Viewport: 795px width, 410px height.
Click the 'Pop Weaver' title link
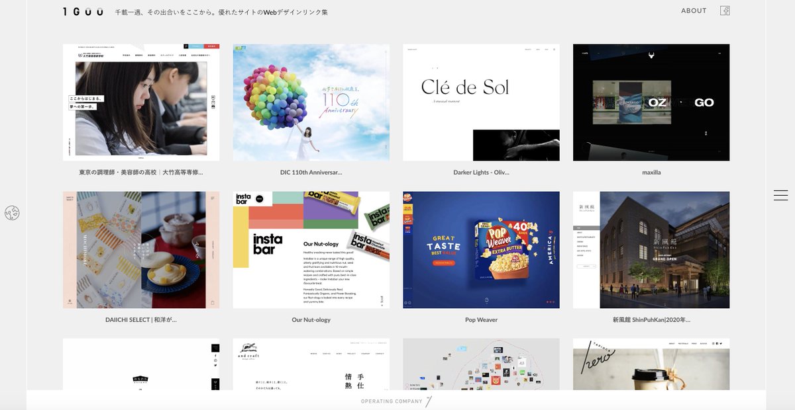[x=481, y=320]
